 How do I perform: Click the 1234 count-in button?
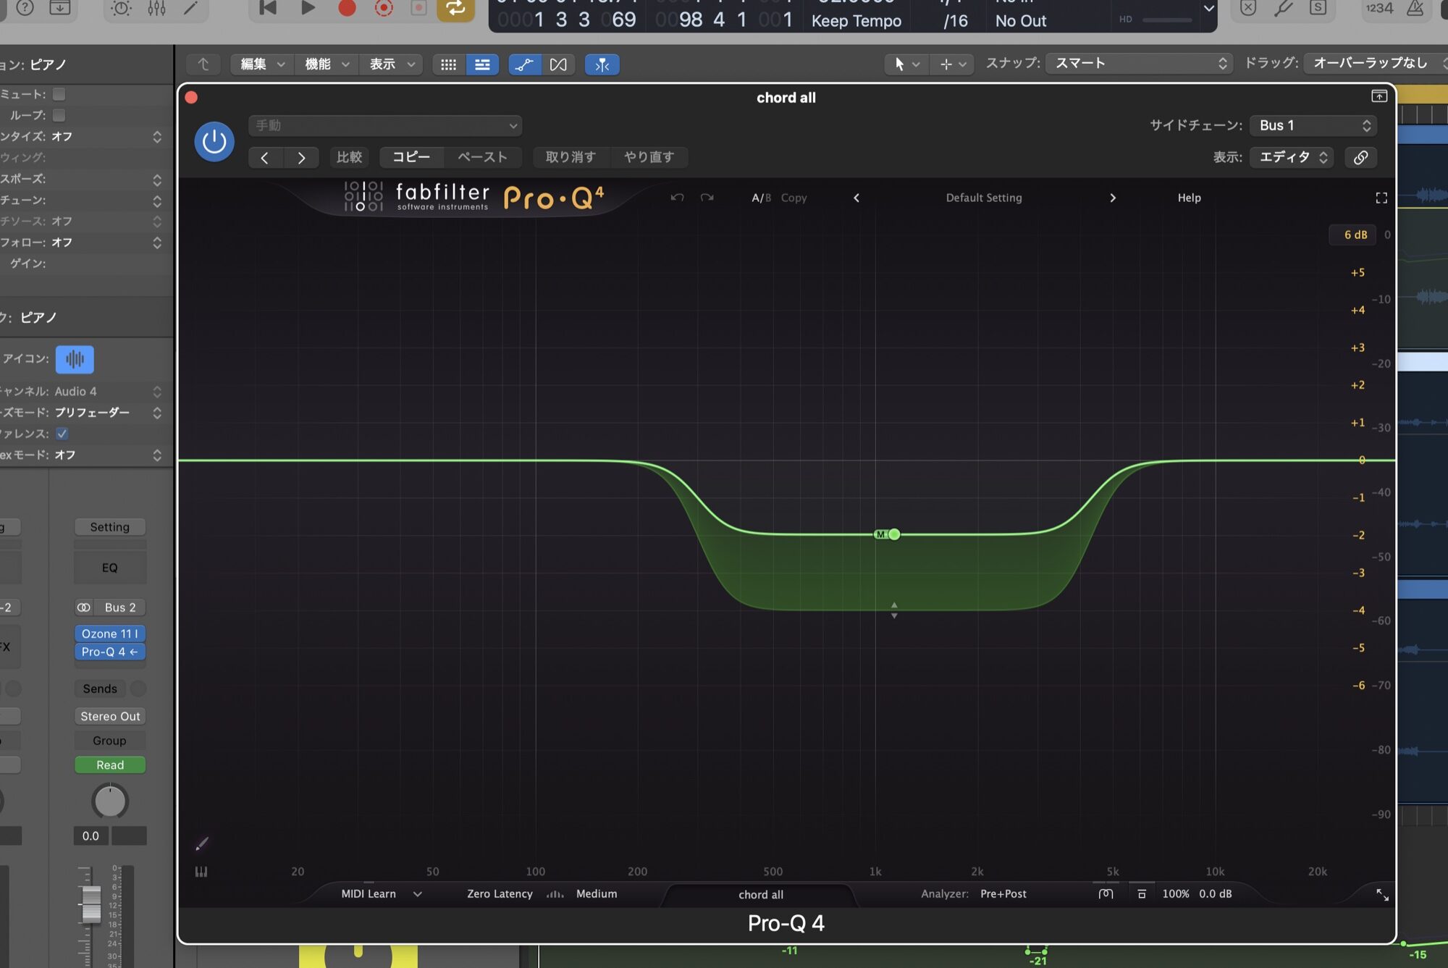[x=1379, y=8]
